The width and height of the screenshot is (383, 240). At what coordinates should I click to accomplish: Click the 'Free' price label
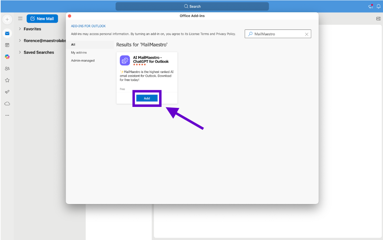pyautogui.click(x=123, y=89)
